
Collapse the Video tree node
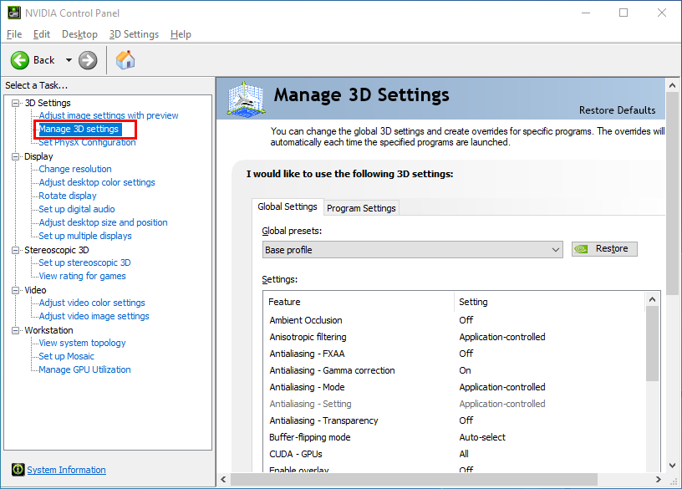(16, 290)
